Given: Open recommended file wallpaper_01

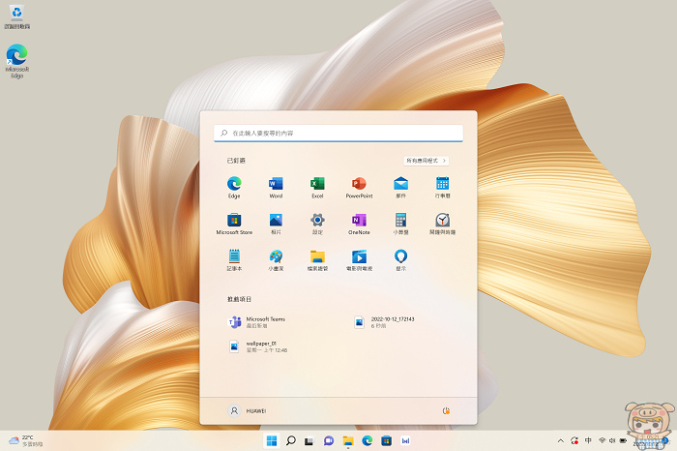Looking at the screenshot, I should click(x=259, y=346).
